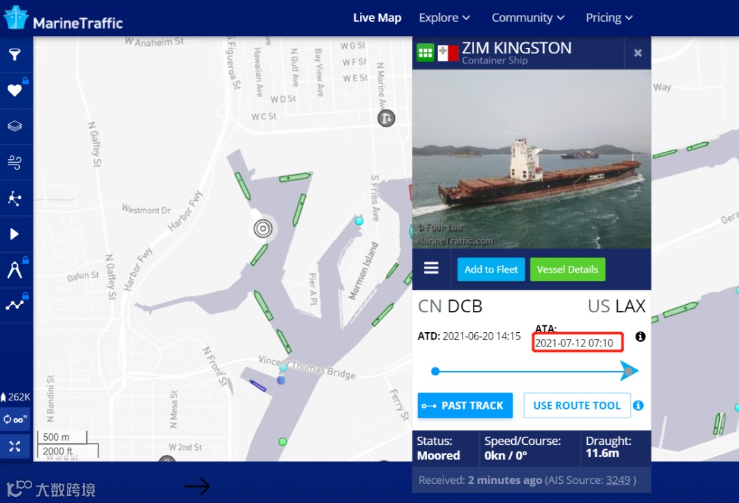Open the vessel filter funnel icon
Screen dimensions: 739x503
[x=15, y=55]
